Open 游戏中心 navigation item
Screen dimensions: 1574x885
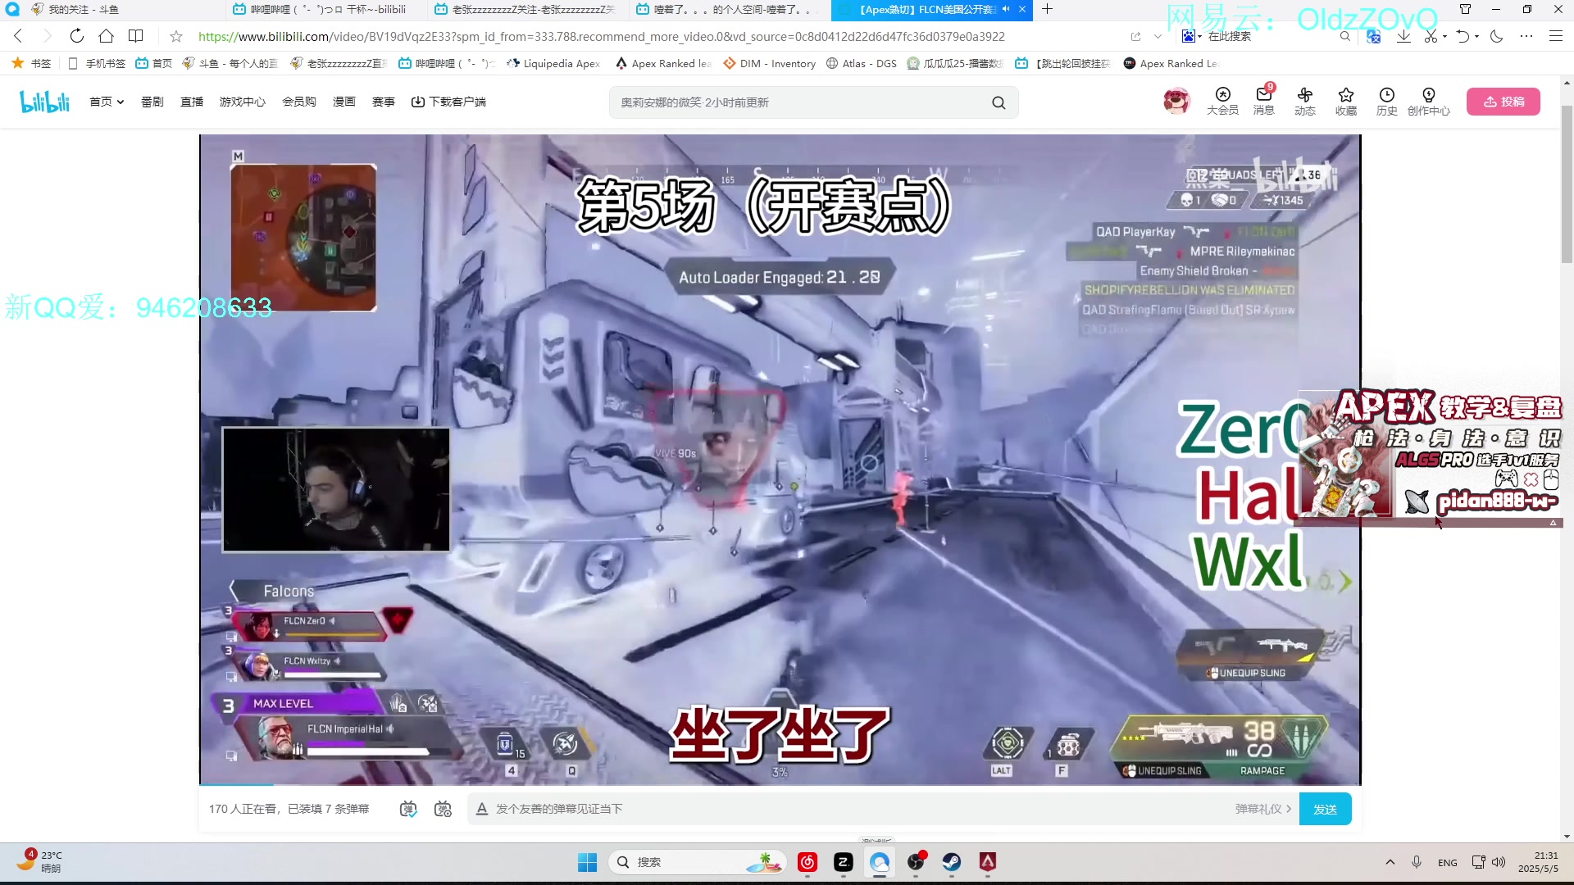point(242,102)
